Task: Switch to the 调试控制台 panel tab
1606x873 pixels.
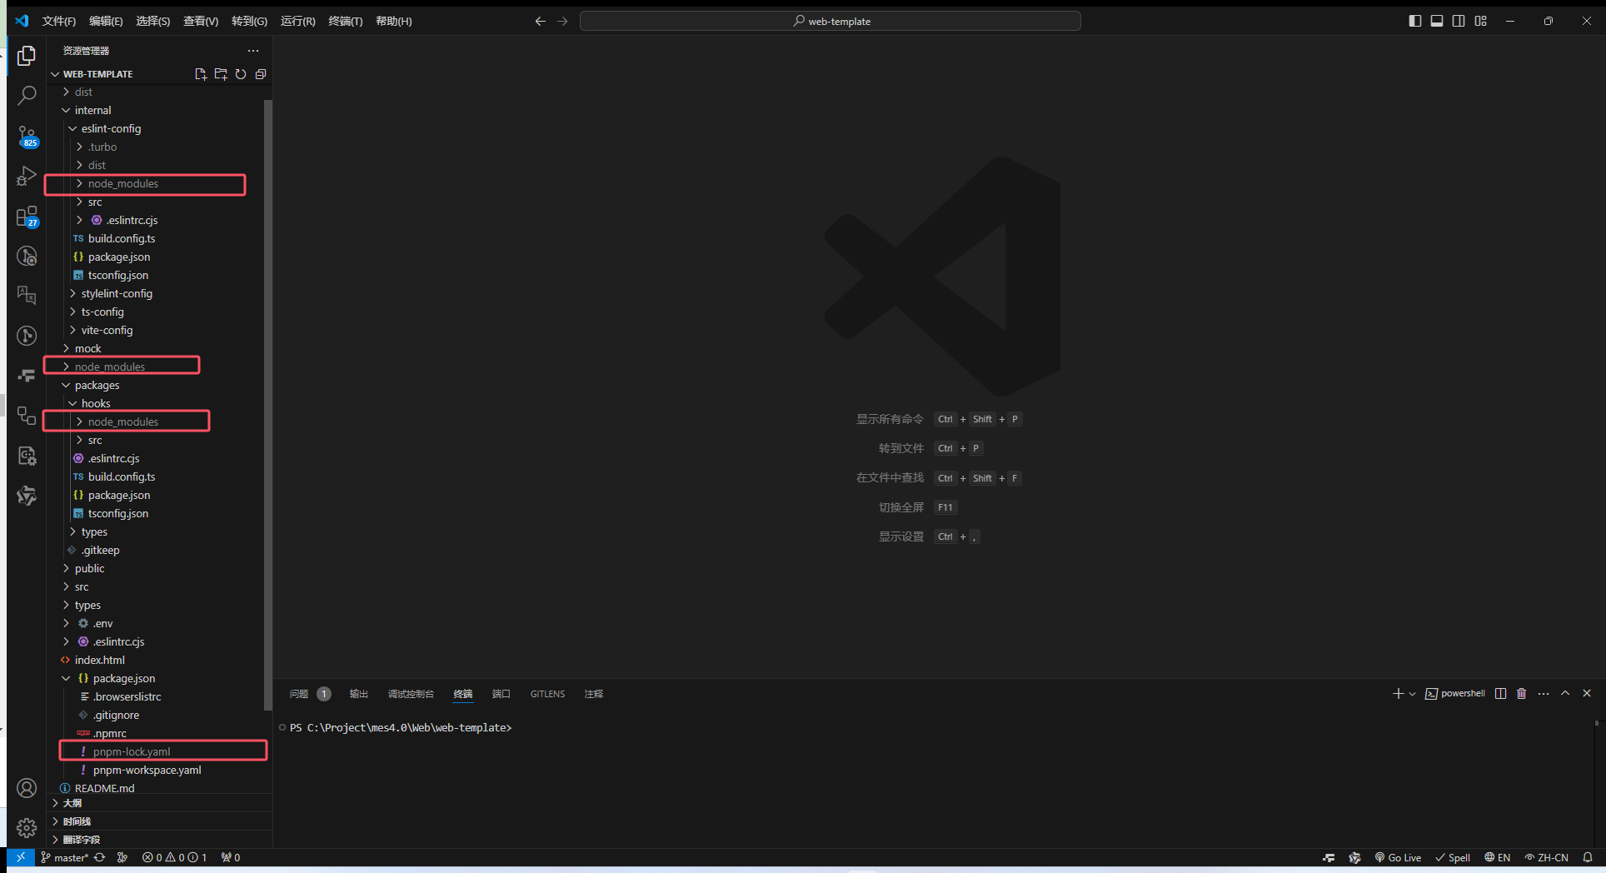Action: (x=411, y=694)
